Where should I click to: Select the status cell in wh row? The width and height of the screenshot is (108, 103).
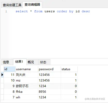[x=69, y=97]
